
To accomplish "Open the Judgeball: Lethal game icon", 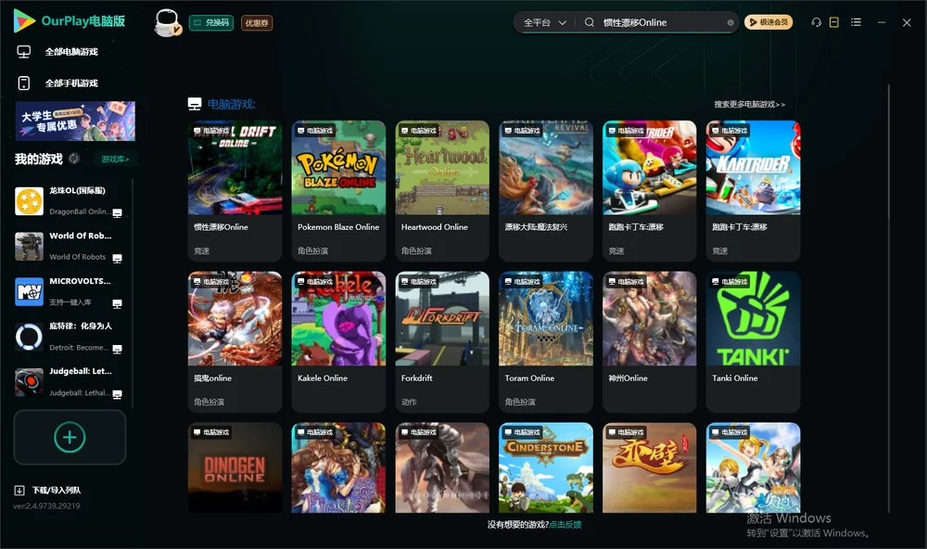I will click(x=29, y=382).
